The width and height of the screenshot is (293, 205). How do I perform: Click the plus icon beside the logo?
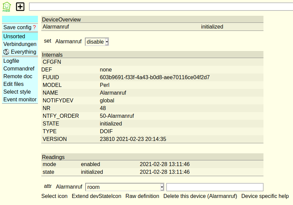(x=20, y=7)
